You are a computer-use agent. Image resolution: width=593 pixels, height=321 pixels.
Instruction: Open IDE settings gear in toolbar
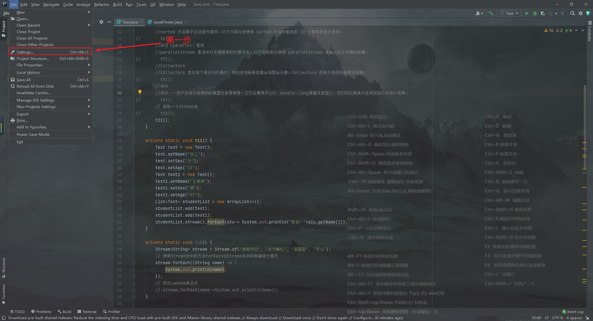coord(581,13)
